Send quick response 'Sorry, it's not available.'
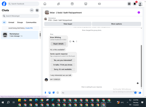This screenshot has width=146, height=107. 63,69
